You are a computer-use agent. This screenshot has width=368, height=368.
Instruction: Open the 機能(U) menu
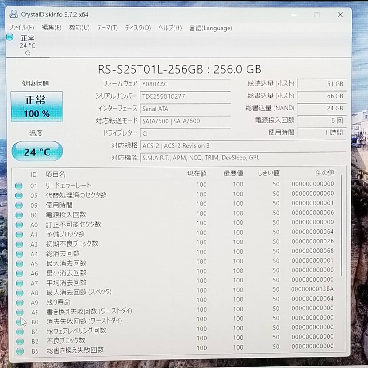pyautogui.click(x=79, y=28)
